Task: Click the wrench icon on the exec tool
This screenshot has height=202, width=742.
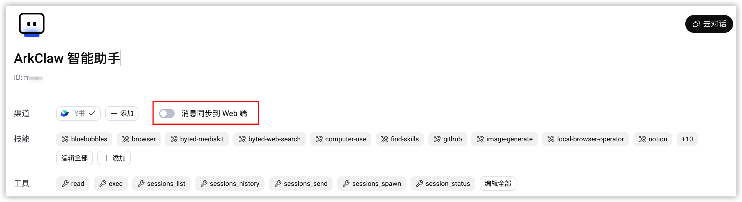Action: [103, 184]
